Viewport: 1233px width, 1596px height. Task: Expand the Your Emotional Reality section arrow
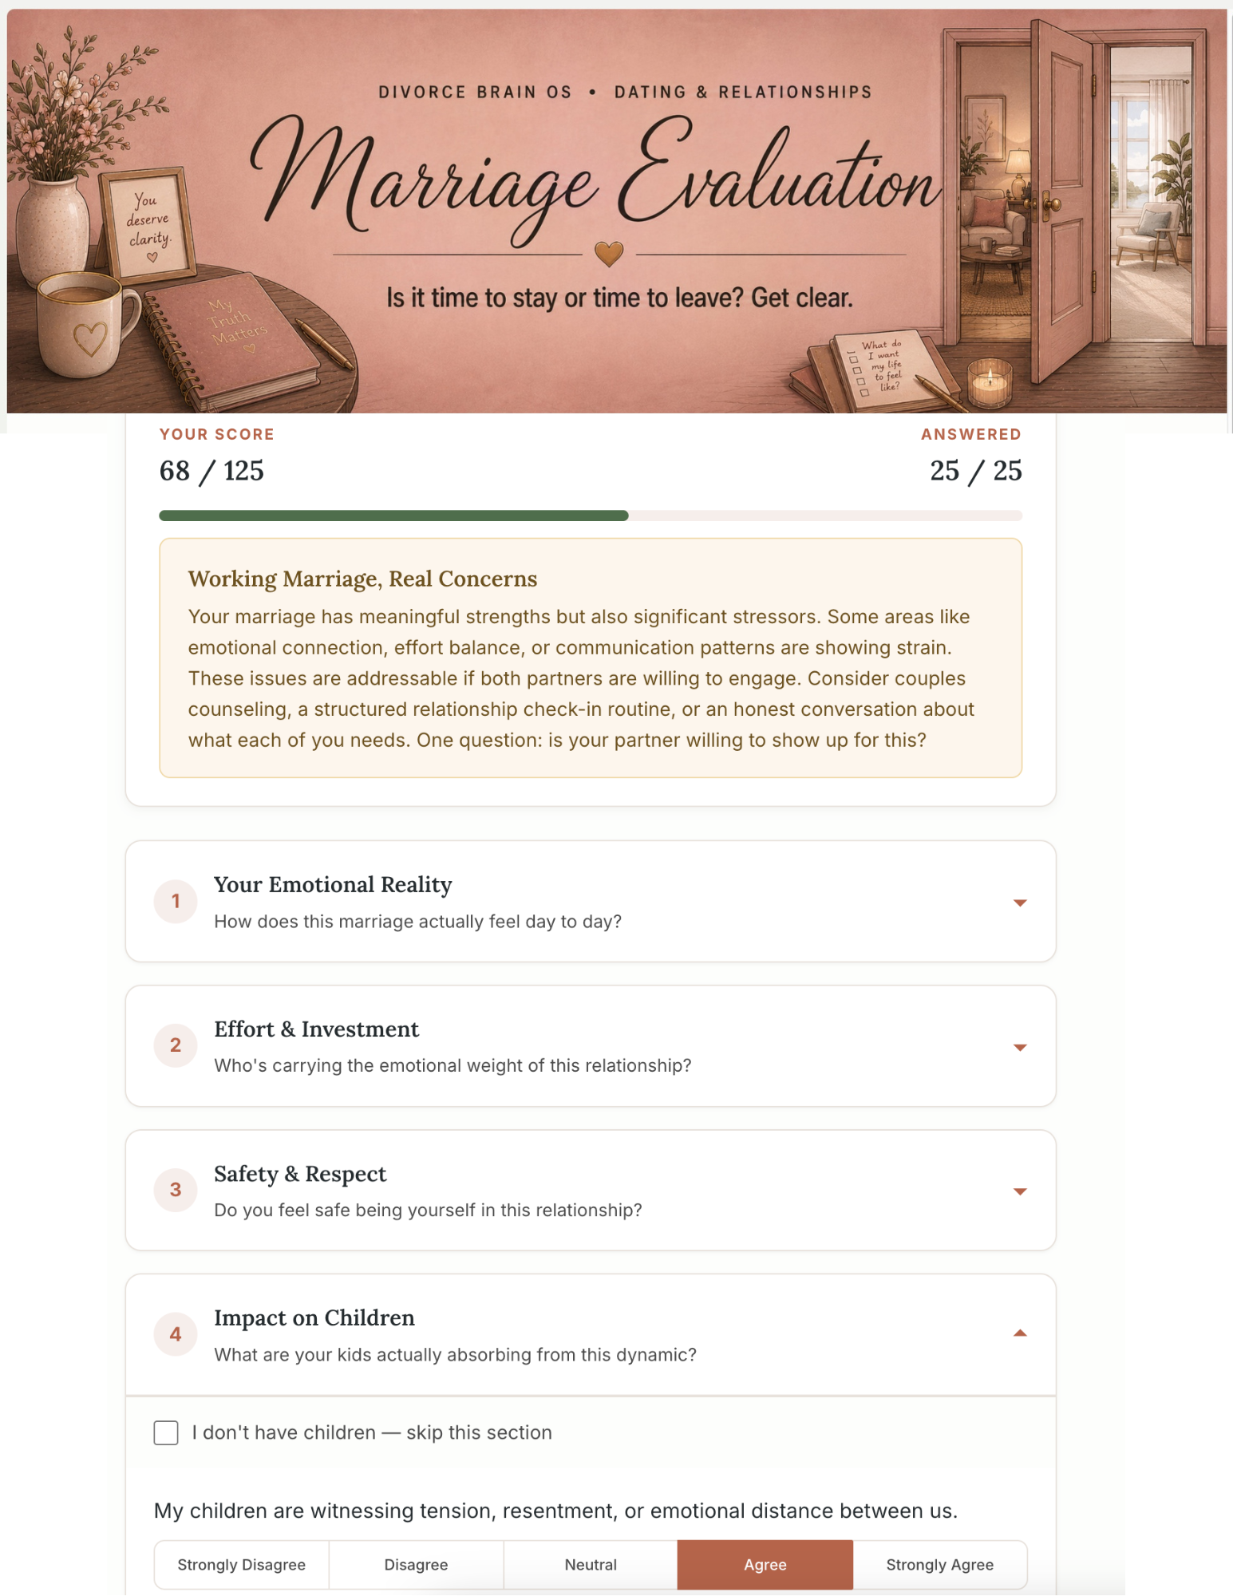pyautogui.click(x=1019, y=903)
